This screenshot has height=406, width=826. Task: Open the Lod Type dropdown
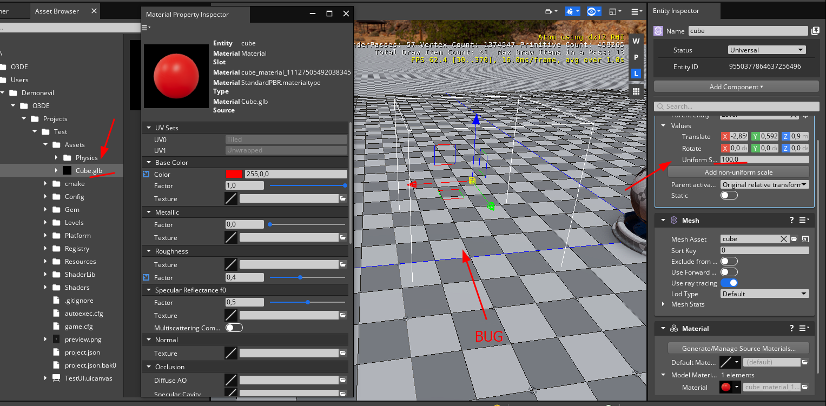click(x=764, y=294)
